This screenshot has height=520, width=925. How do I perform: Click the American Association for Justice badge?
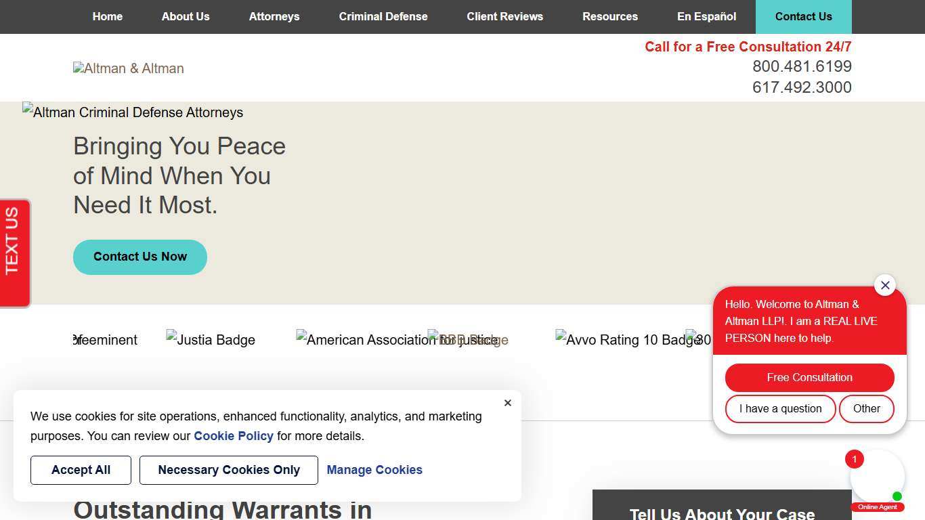point(360,340)
